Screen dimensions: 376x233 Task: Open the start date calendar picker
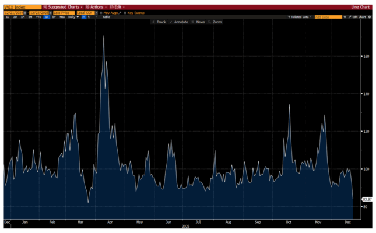[26, 12]
